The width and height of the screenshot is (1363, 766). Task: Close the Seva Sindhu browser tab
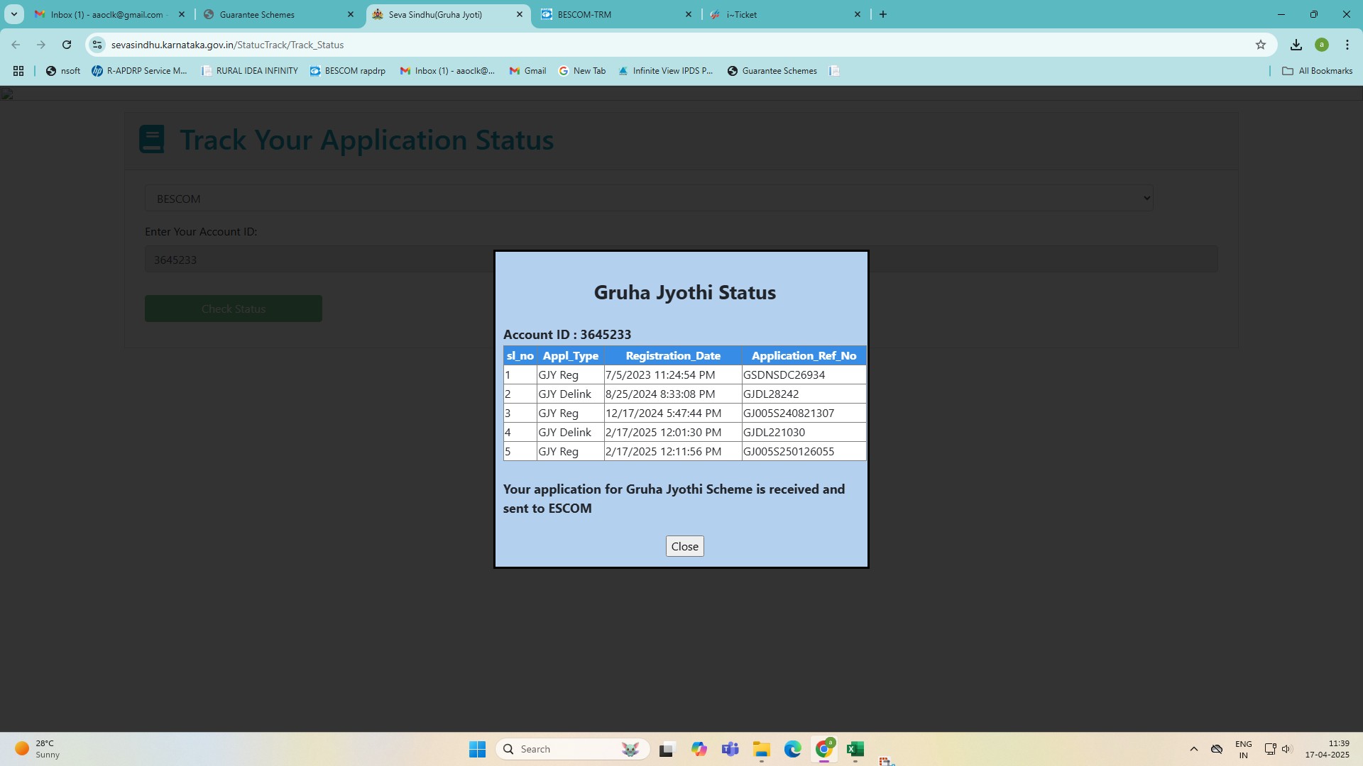(520, 14)
